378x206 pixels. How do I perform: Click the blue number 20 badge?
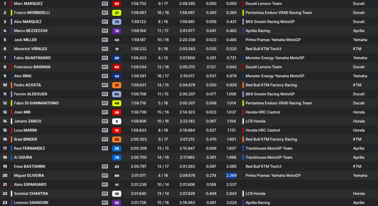click(x=117, y=58)
